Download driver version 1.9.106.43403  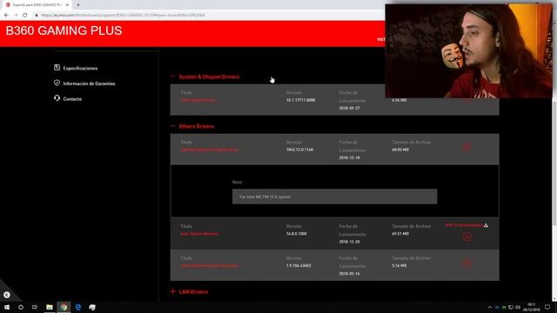pyautogui.click(x=467, y=263)
